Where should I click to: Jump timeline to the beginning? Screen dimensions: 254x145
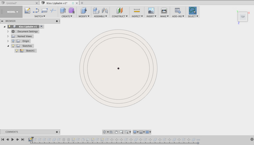tap(3, 139)
